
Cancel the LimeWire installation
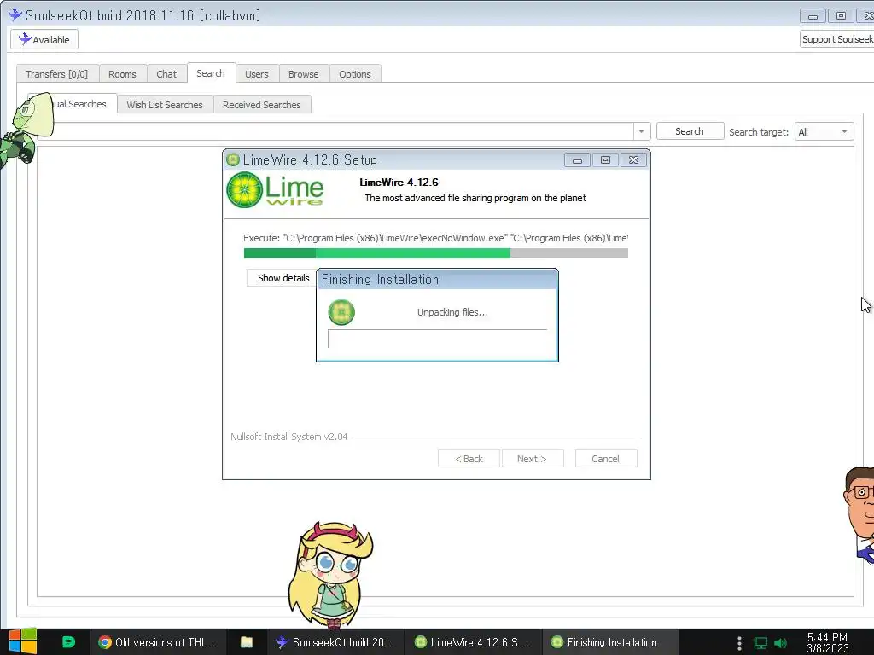click(x=606, y=459)
